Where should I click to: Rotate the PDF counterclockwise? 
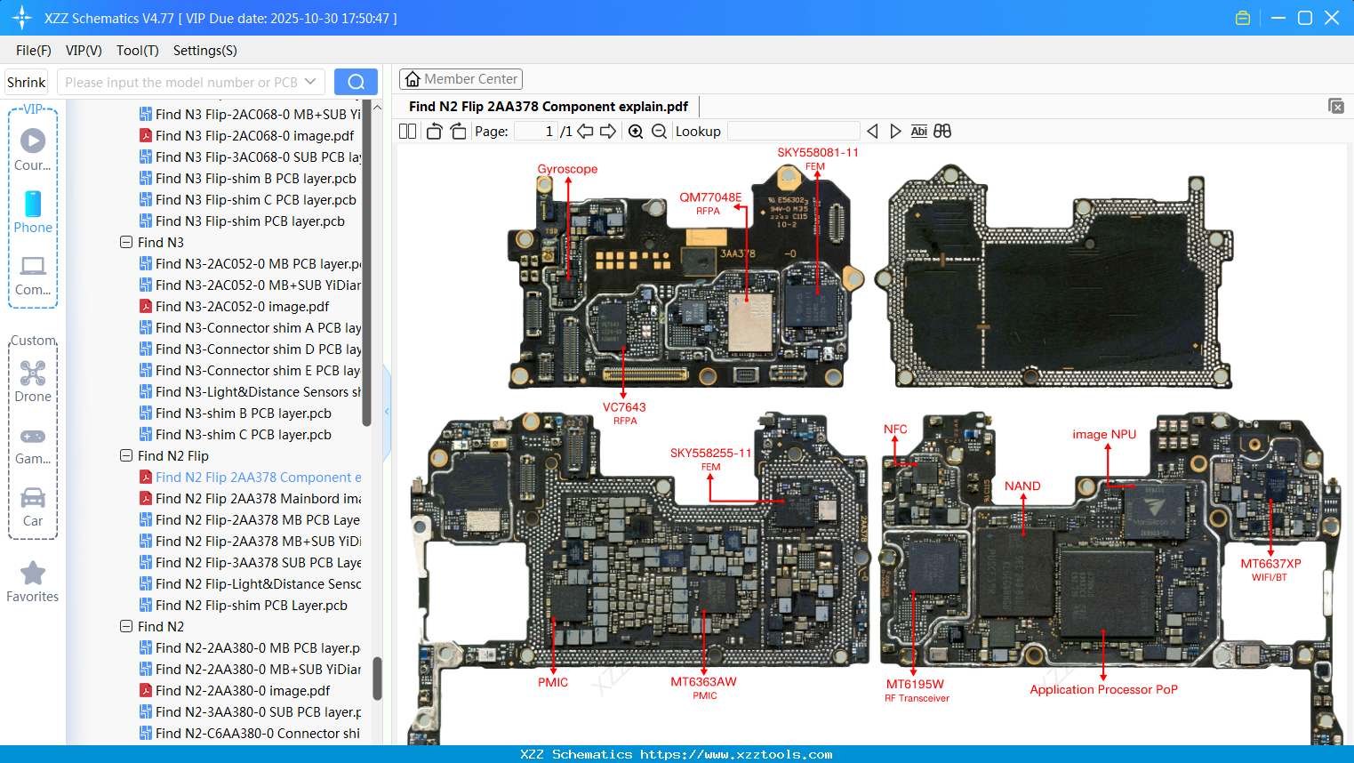[433, 131]
